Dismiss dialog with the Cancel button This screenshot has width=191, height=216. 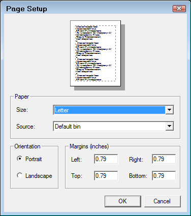(x=163, y=201)
